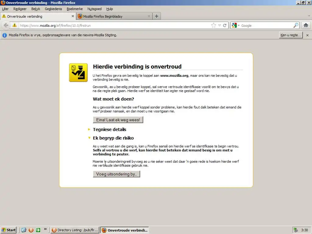Image resolution: width=312 pixels, height=234 pixels.
Task: Open the Boekmerke menu
Action: click(75, 9)
